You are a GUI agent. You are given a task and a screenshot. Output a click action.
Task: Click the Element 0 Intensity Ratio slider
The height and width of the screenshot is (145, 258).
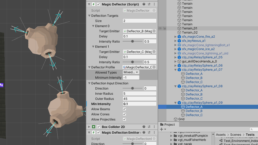132,41
